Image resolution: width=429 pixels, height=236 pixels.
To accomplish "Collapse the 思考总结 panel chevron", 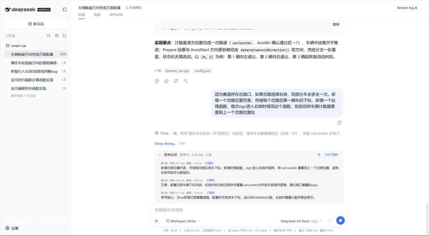I will tap(160, 155).
